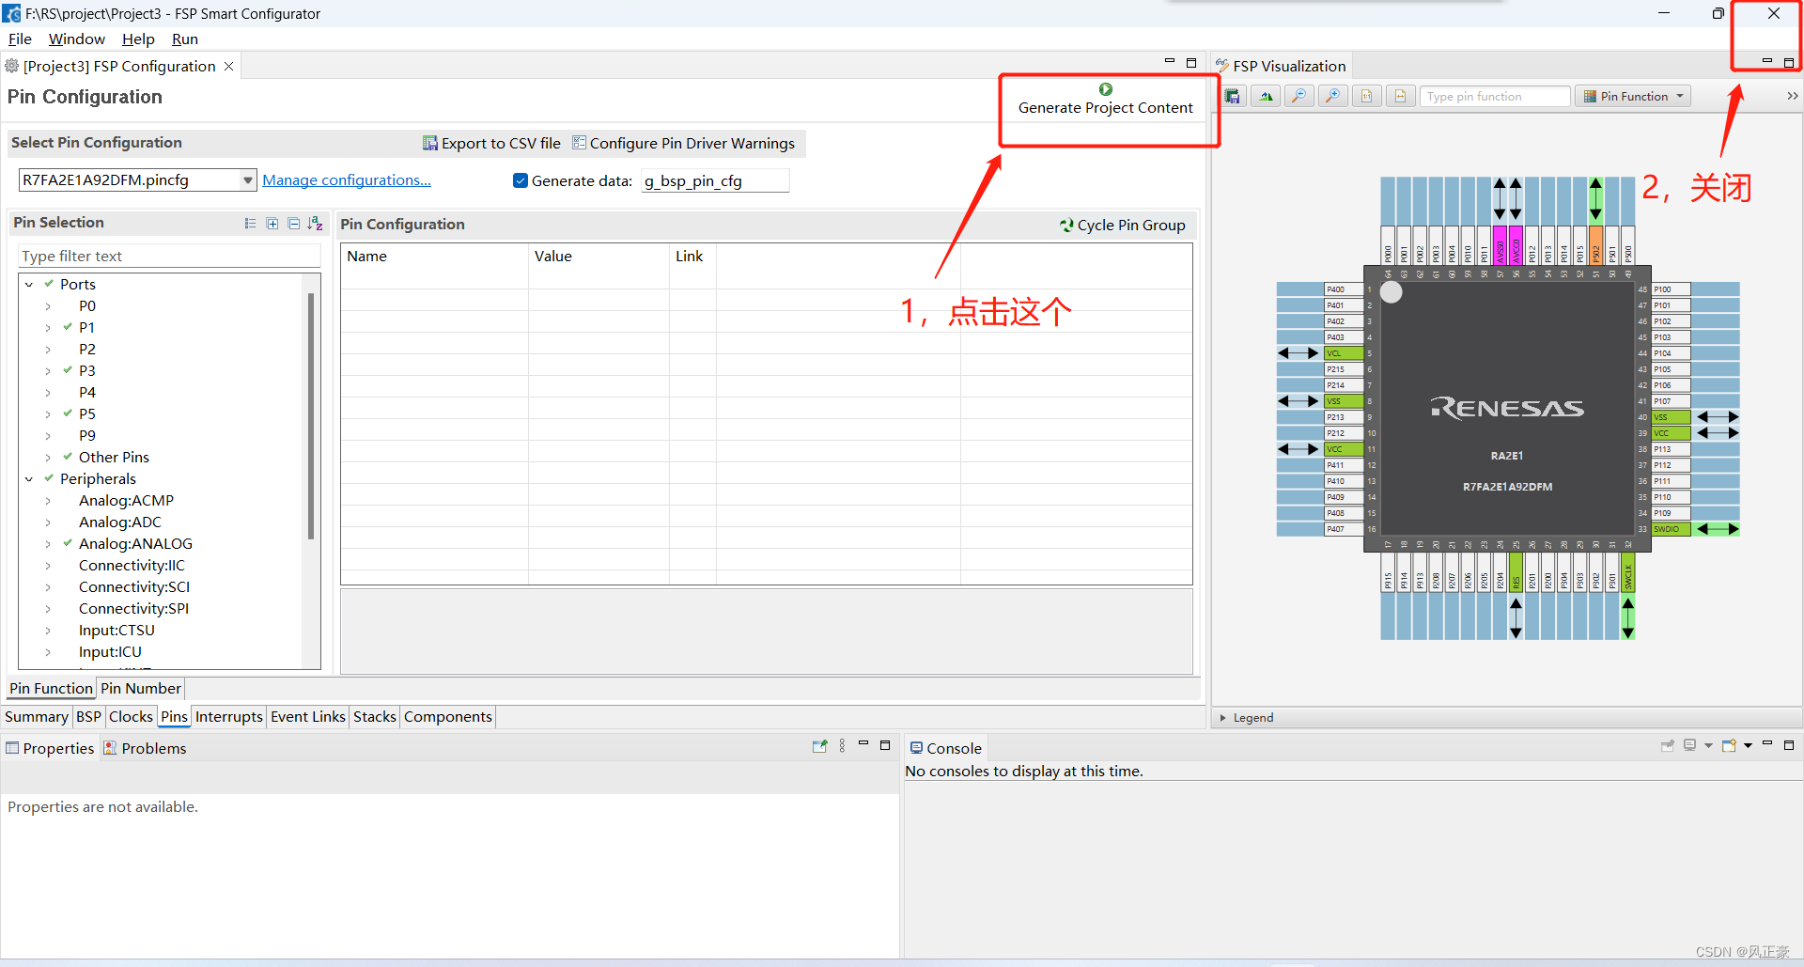Minimize the FSP Configuration editor pane
Viewport: 1804px width, 967px height.
tap(1170, 62)
